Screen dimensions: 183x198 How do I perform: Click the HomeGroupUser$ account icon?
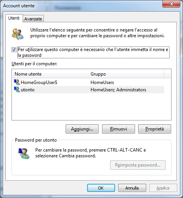pyautogui.click(x=17, y=82)
